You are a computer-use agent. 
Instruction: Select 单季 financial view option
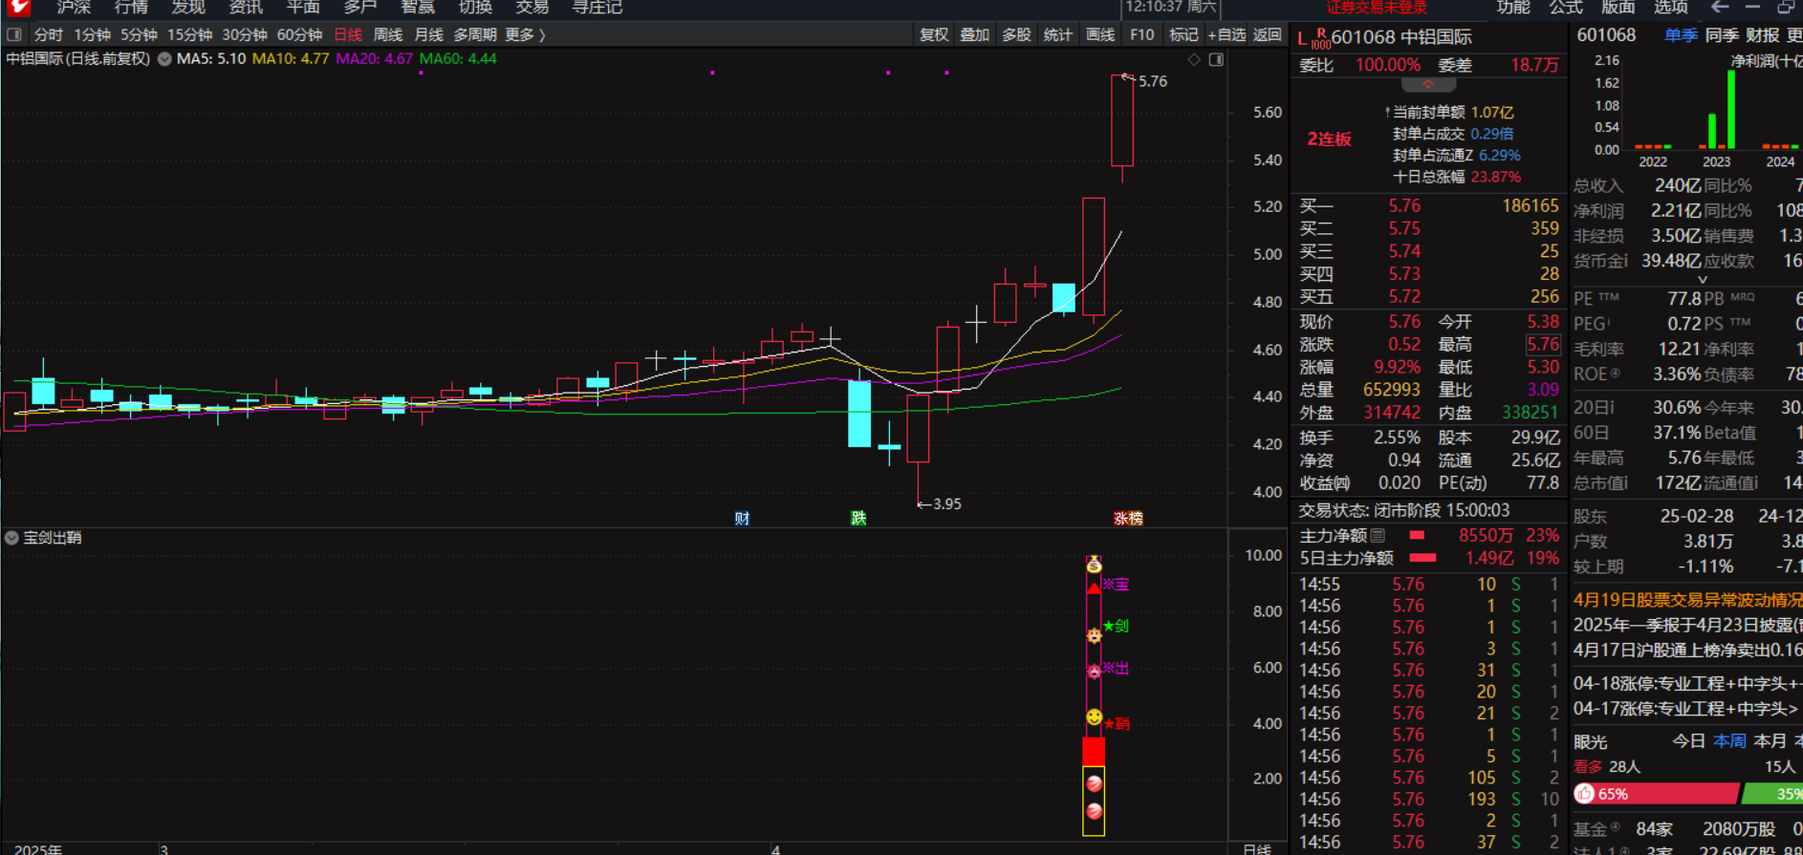point(1680,35)
